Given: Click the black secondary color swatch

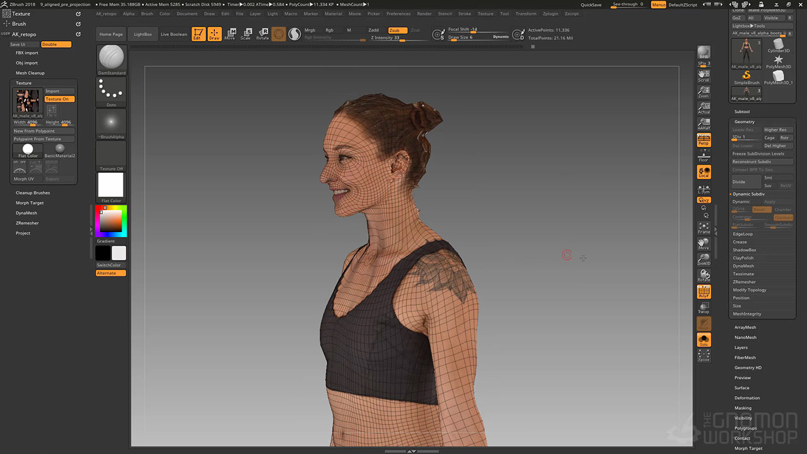Looking at the screenshot, I should (103, 253).
